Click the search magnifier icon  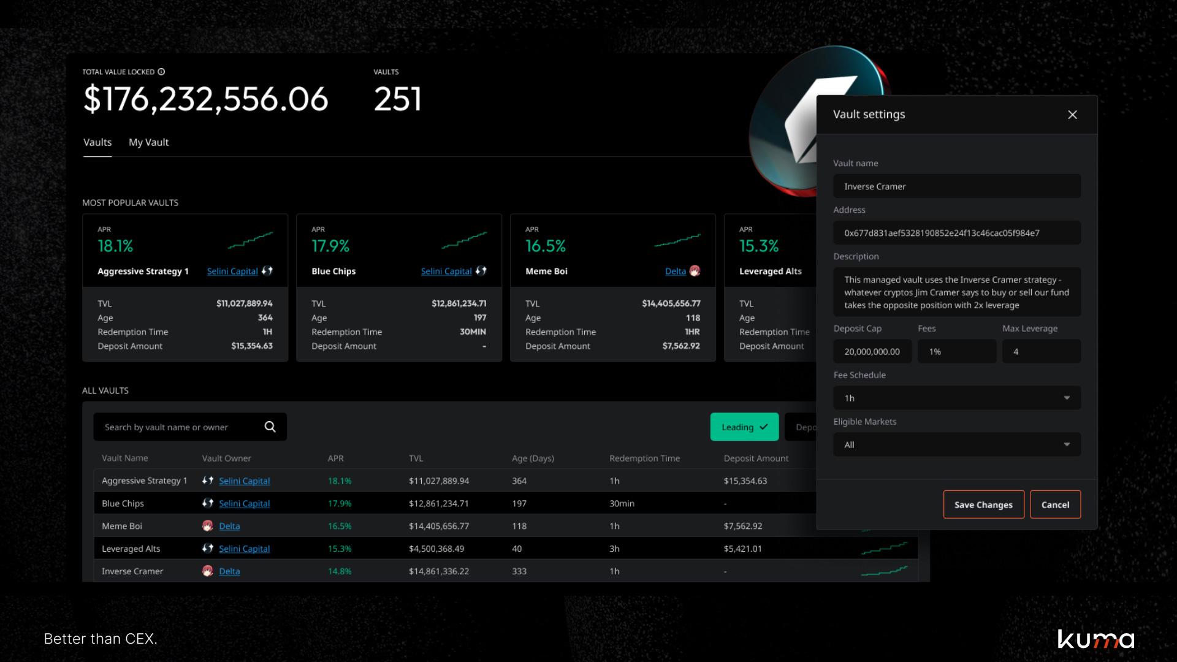click(270, 427)
